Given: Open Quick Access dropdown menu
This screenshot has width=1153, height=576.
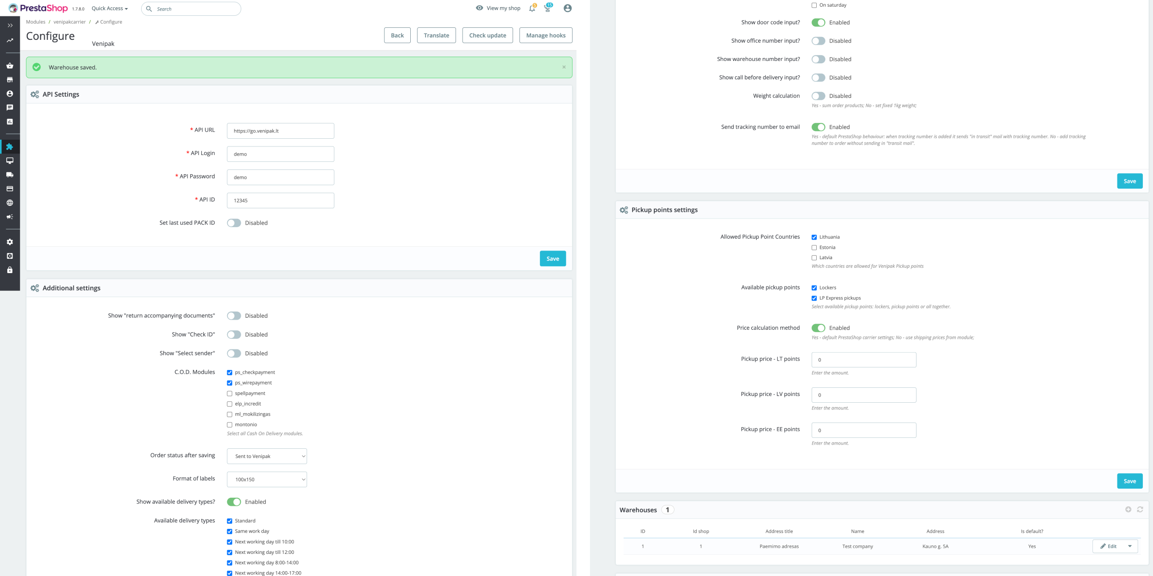Looking at the screenshot, I should click(x=110, y=8).
